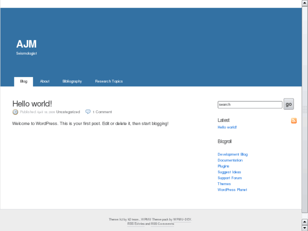Click the AJM site title

(x=26, y=44)
